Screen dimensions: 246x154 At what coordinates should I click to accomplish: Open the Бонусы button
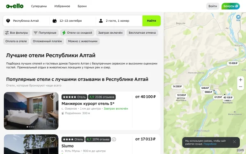pos(230,6)
